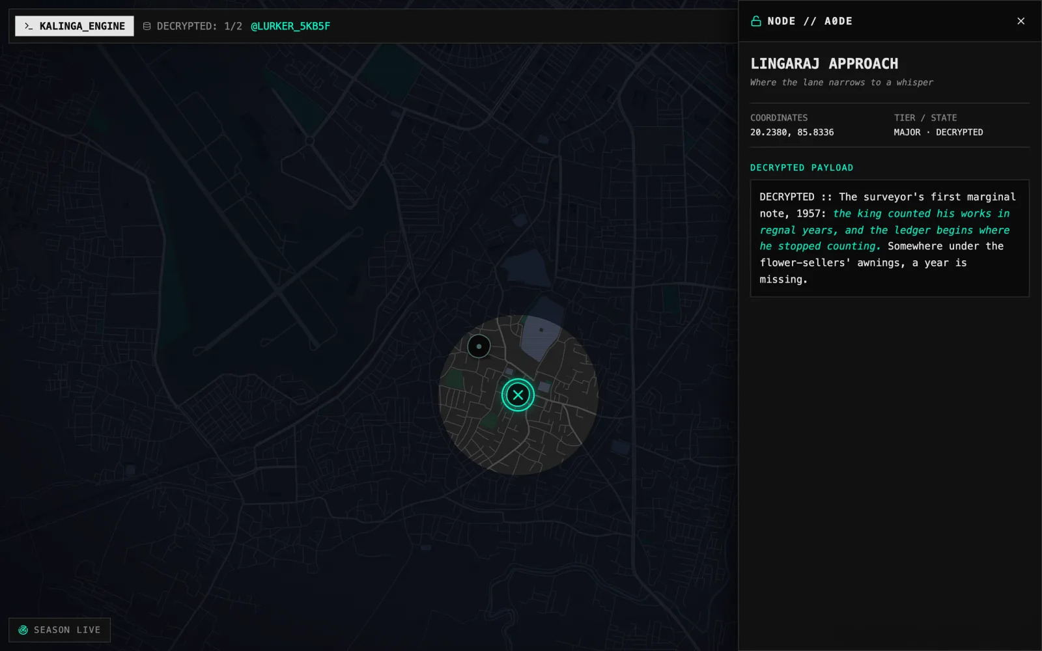Click the DECRYPTED PAYLOAD heading
This screenshot has width=1042, height=651.
(x=802, y=167)
